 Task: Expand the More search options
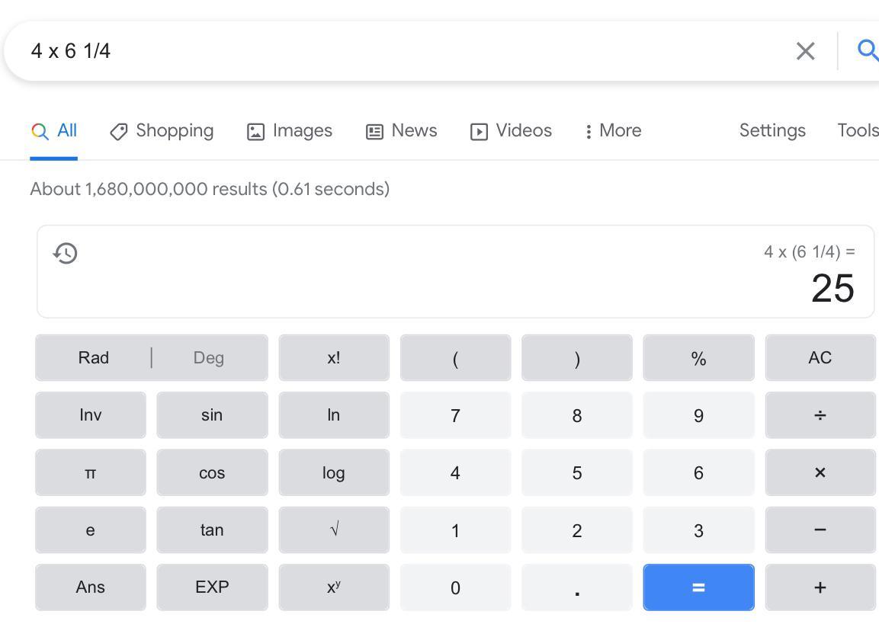pos(613,131)
